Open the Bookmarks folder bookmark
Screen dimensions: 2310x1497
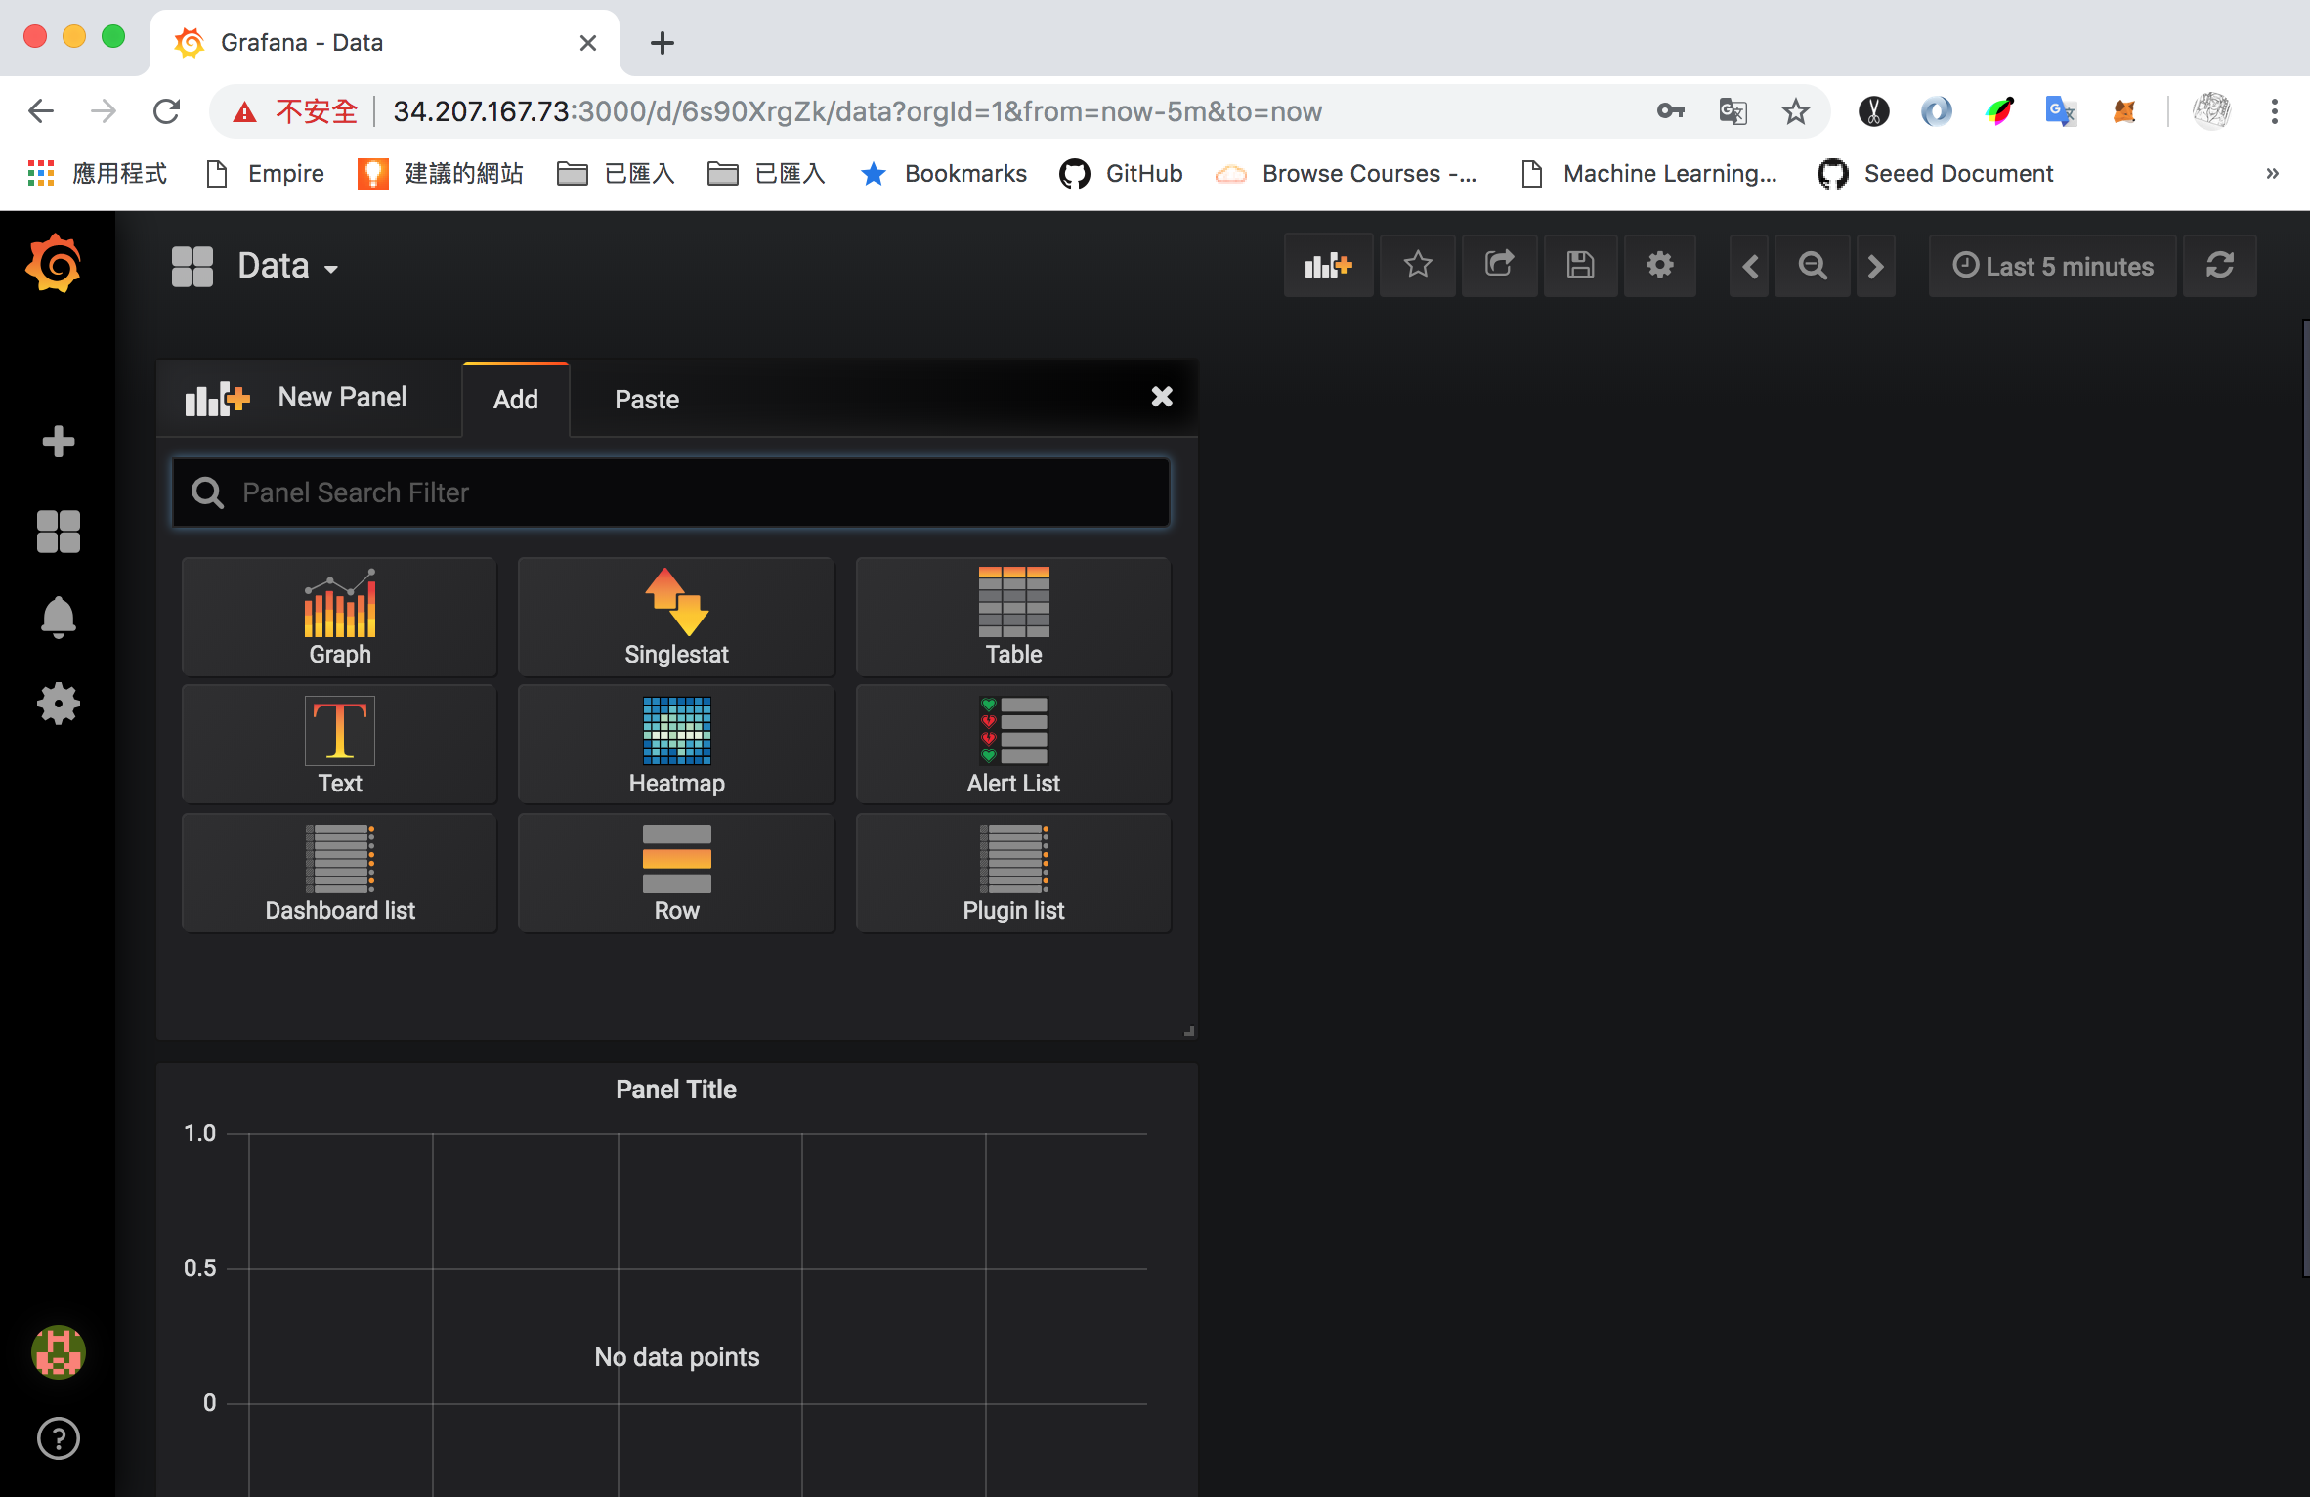click(944, 174)
